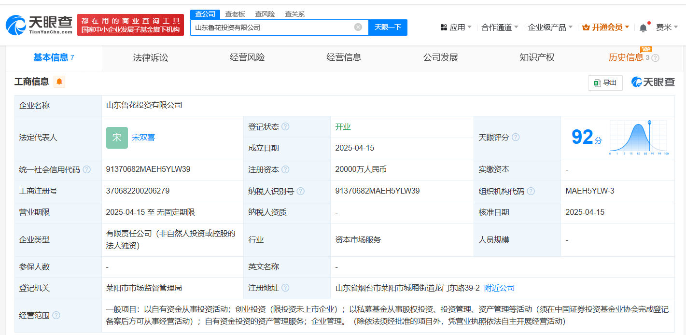Click help icon beside 经营范围

[x=56, y=315]
